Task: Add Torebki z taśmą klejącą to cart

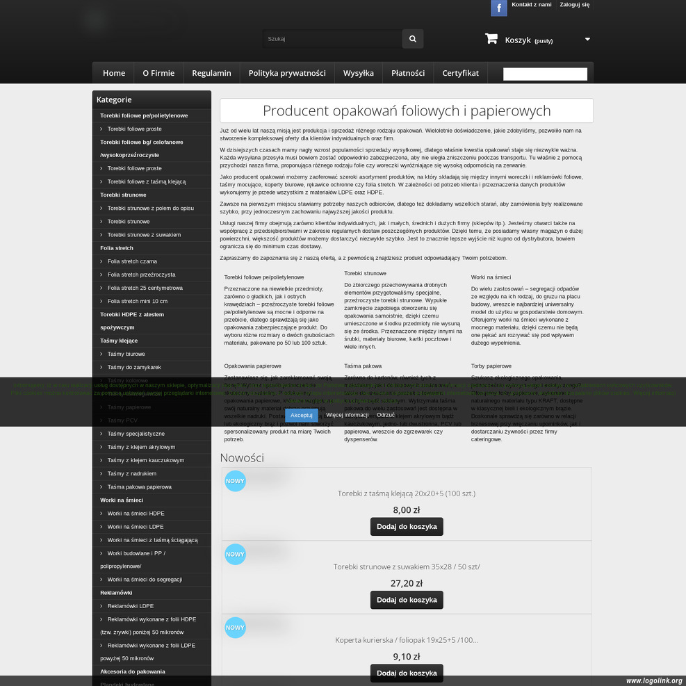Action: [x=407, y=527]
